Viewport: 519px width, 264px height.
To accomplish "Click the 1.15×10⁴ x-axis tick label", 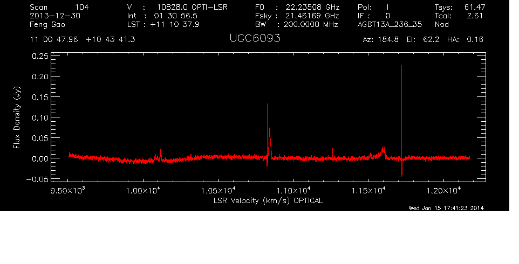I will point(368,190).
